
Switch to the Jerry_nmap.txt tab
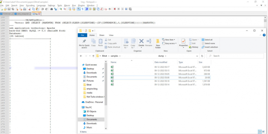23,14
